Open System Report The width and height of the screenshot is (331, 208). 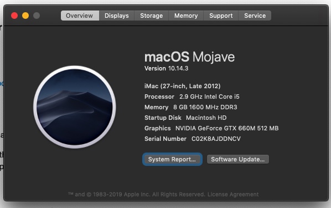[172, 159]
